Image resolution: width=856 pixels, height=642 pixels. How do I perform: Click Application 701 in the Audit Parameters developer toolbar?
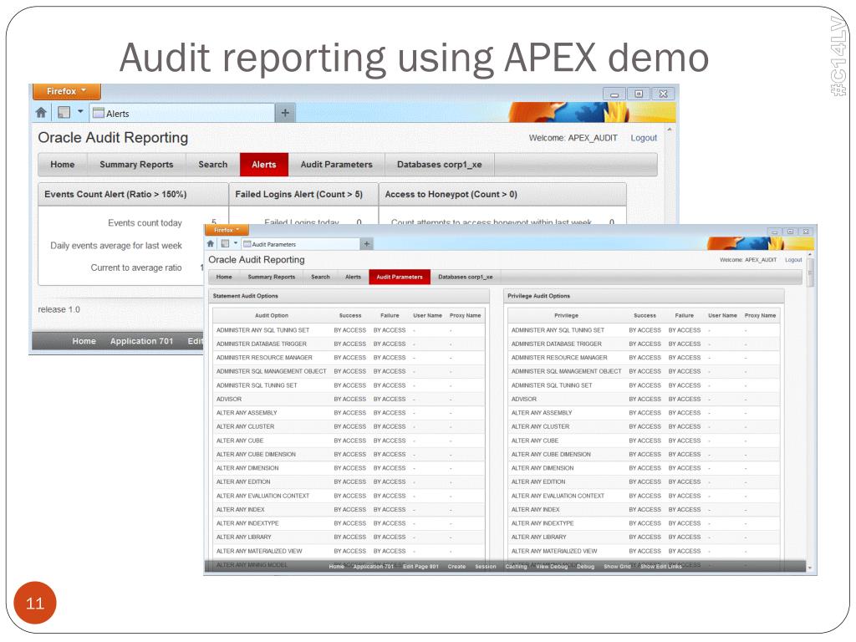(374, 566)
